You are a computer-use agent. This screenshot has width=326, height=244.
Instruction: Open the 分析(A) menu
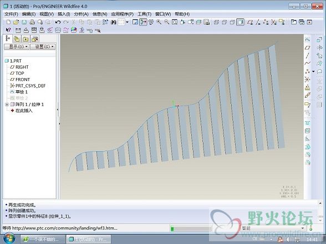(81, 14)
